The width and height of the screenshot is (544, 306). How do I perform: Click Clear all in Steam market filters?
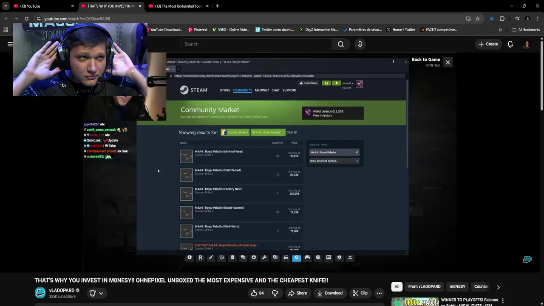[x=291, y=133]
